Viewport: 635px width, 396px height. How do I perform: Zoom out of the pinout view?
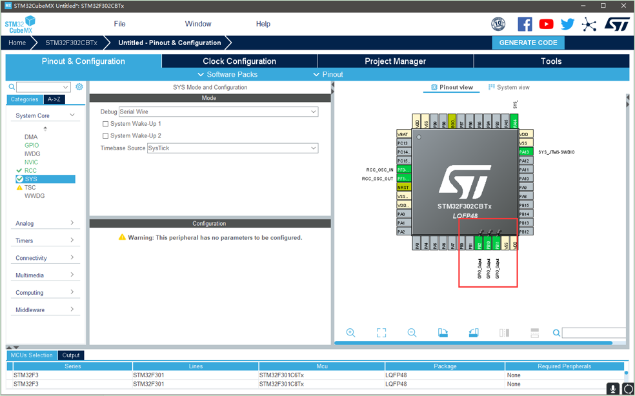pos(412,333)
